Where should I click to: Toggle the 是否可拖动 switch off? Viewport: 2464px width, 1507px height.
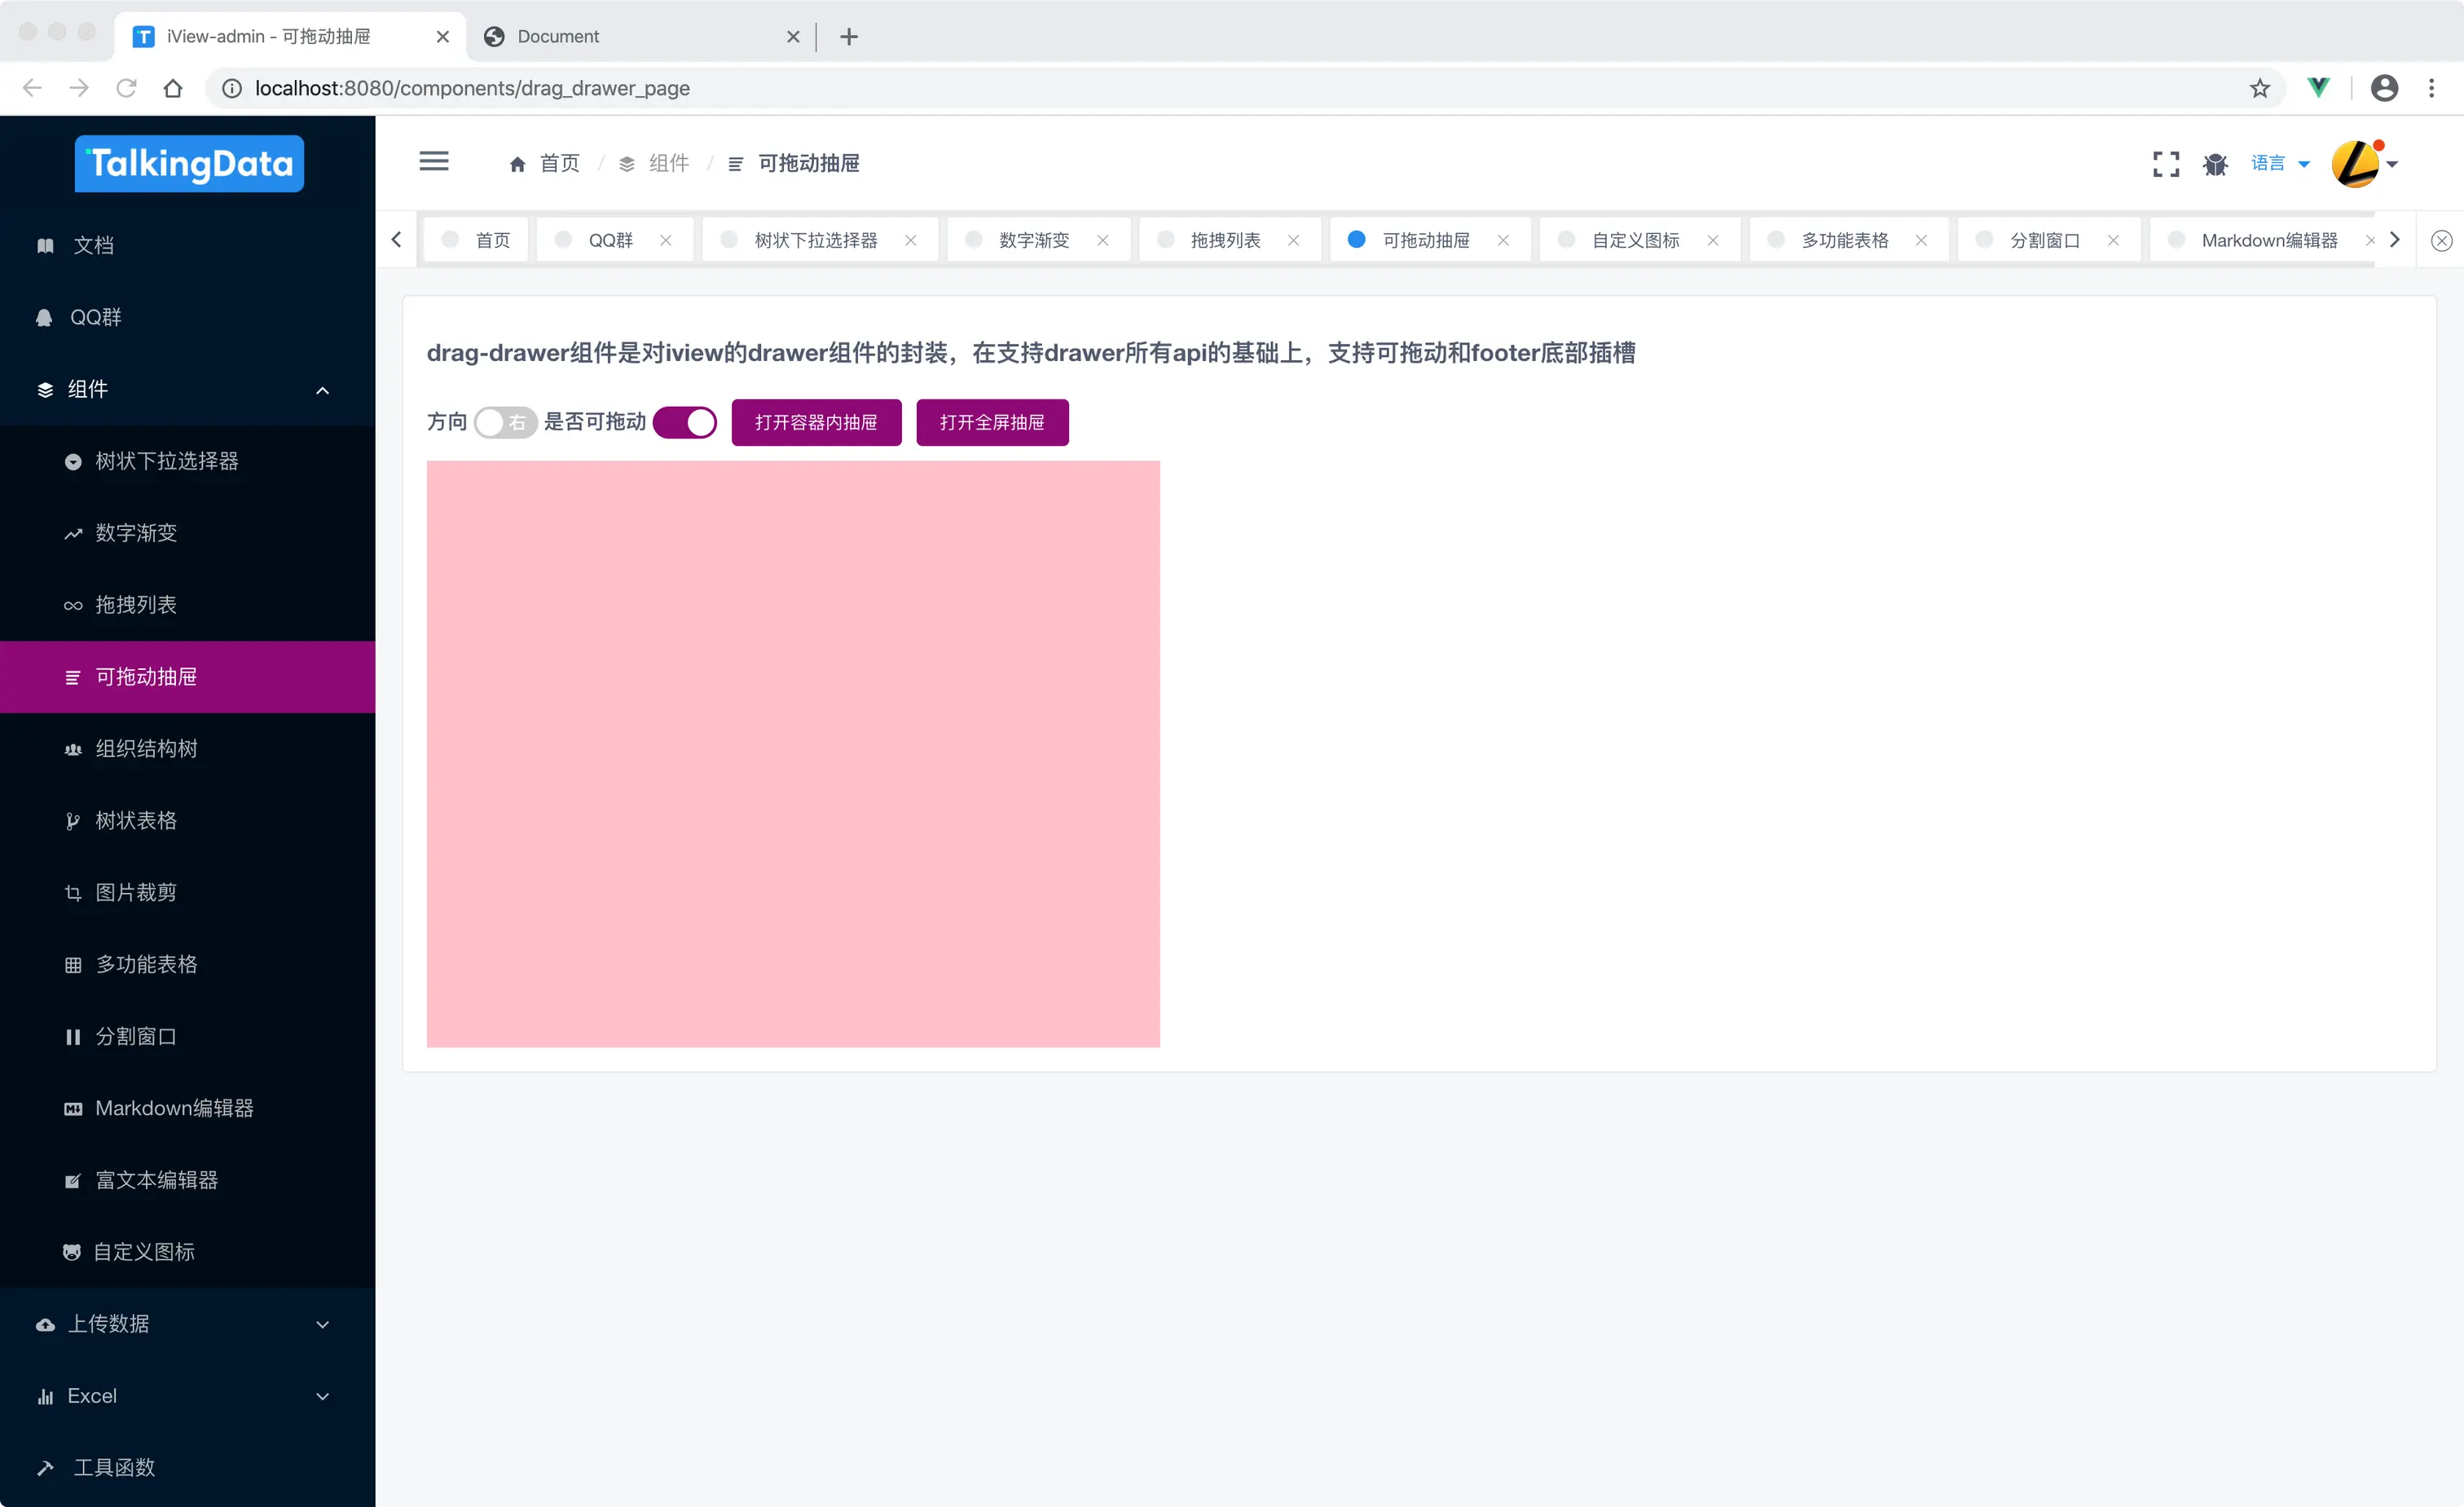(x=685, y=422)
